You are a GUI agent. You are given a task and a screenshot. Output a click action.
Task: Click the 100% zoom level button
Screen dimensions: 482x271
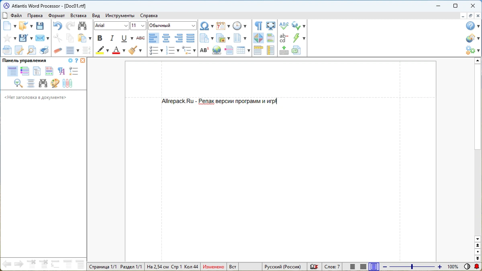click(x=453, y=267)
